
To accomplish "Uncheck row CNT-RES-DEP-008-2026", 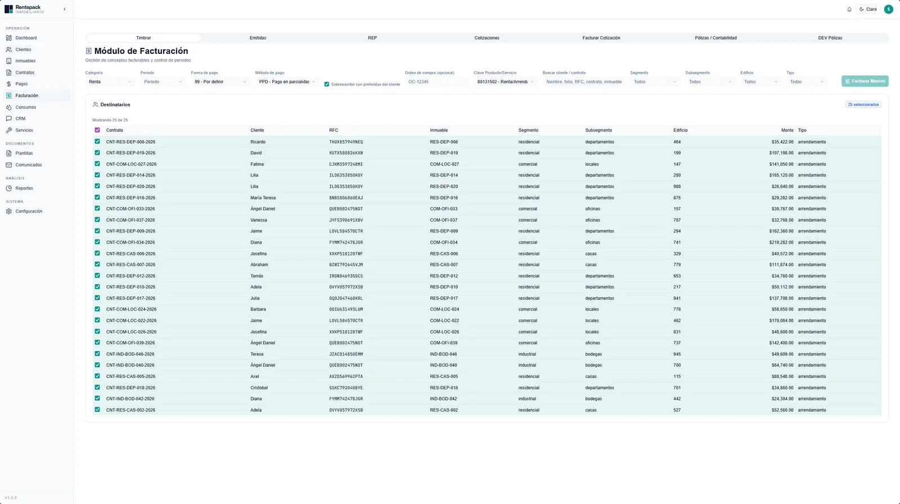I will click(97, 142).
